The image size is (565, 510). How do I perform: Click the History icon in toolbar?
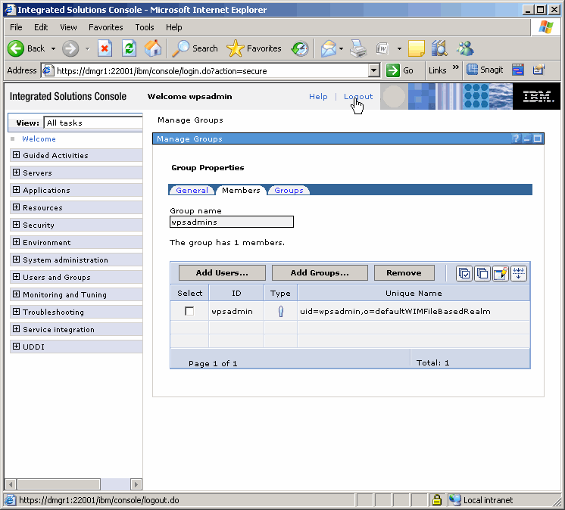click(300, 48)
